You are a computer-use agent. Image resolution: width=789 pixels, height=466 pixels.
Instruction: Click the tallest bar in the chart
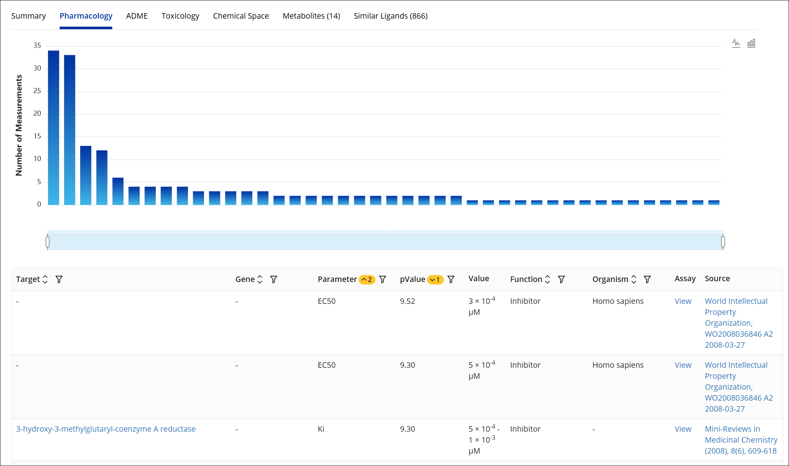(53, 128)
